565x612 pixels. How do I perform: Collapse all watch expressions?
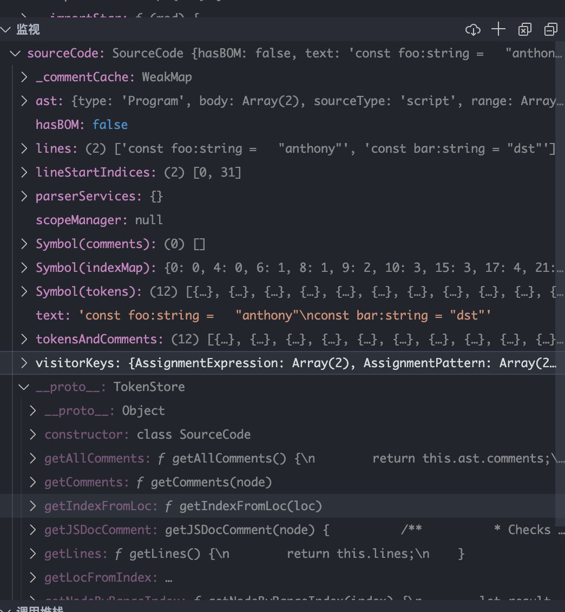click(551, 30)
